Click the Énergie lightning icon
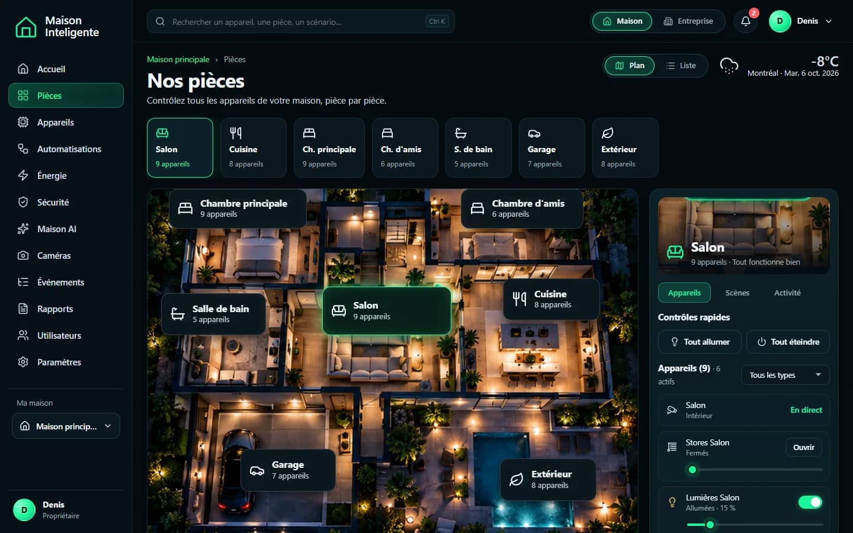This screenshot has height=533, width=853. pyautogui.click(x=23, y=175)
